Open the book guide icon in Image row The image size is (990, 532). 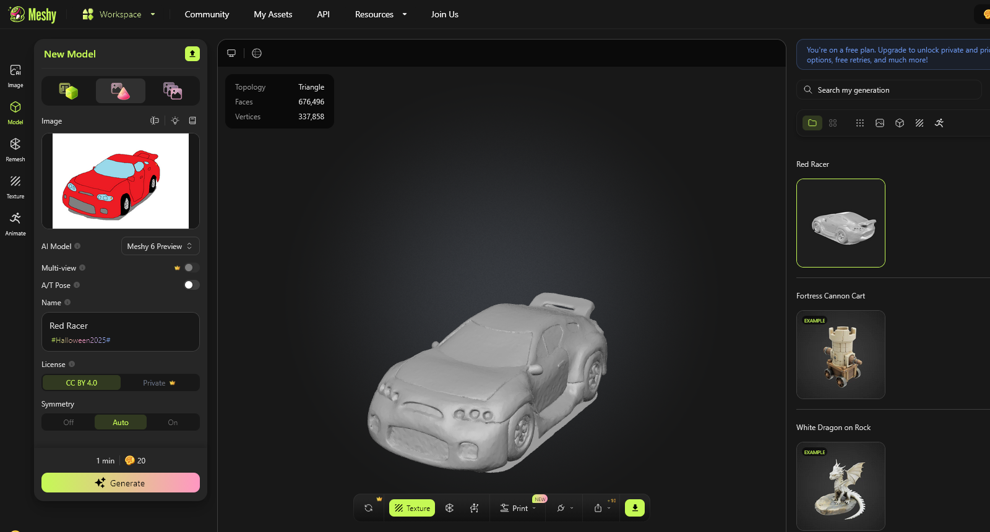tap(192, 120)
